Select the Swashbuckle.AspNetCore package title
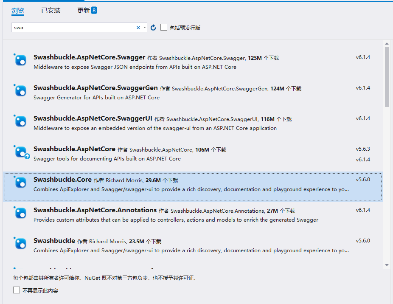Screen dimensions: 393x304 pos(74,149)
